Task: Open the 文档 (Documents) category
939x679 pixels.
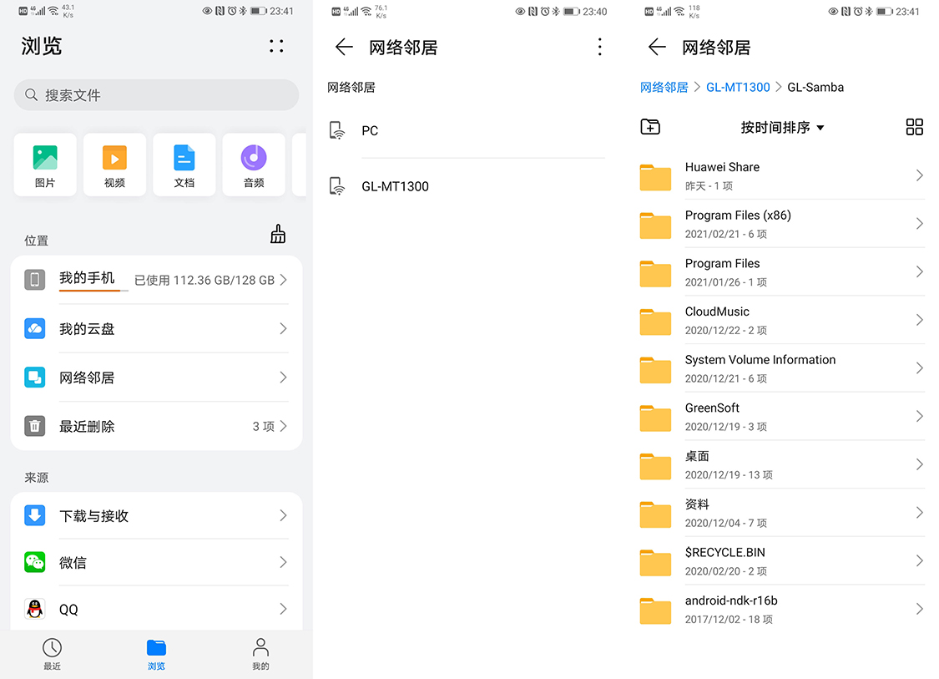Action: [x=184, y=164]
